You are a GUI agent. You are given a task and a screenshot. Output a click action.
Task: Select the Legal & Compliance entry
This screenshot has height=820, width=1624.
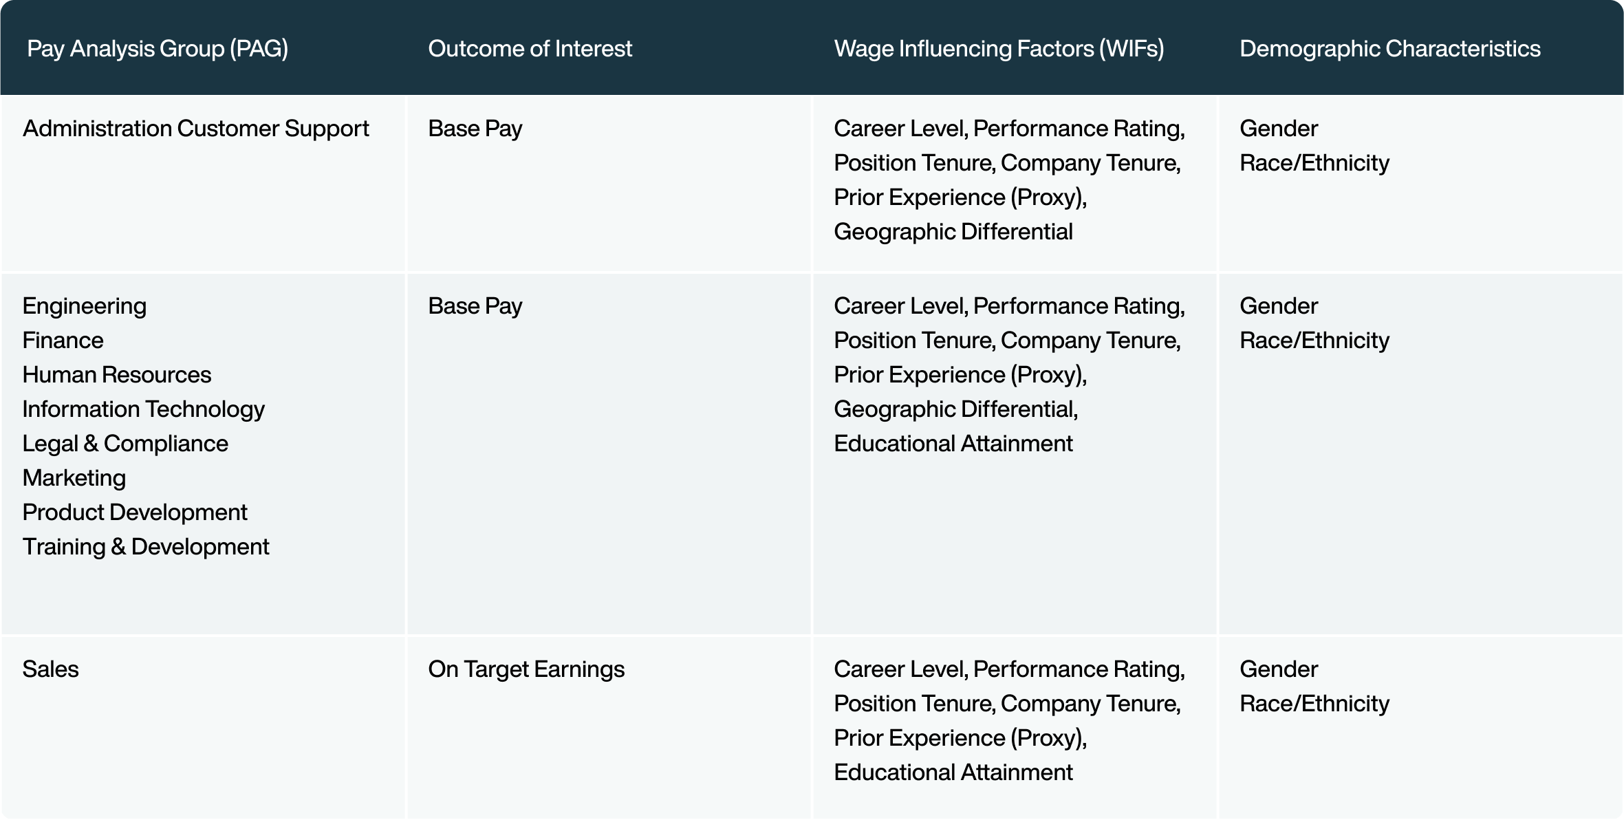pyautogui.click(x=125, y=444)
